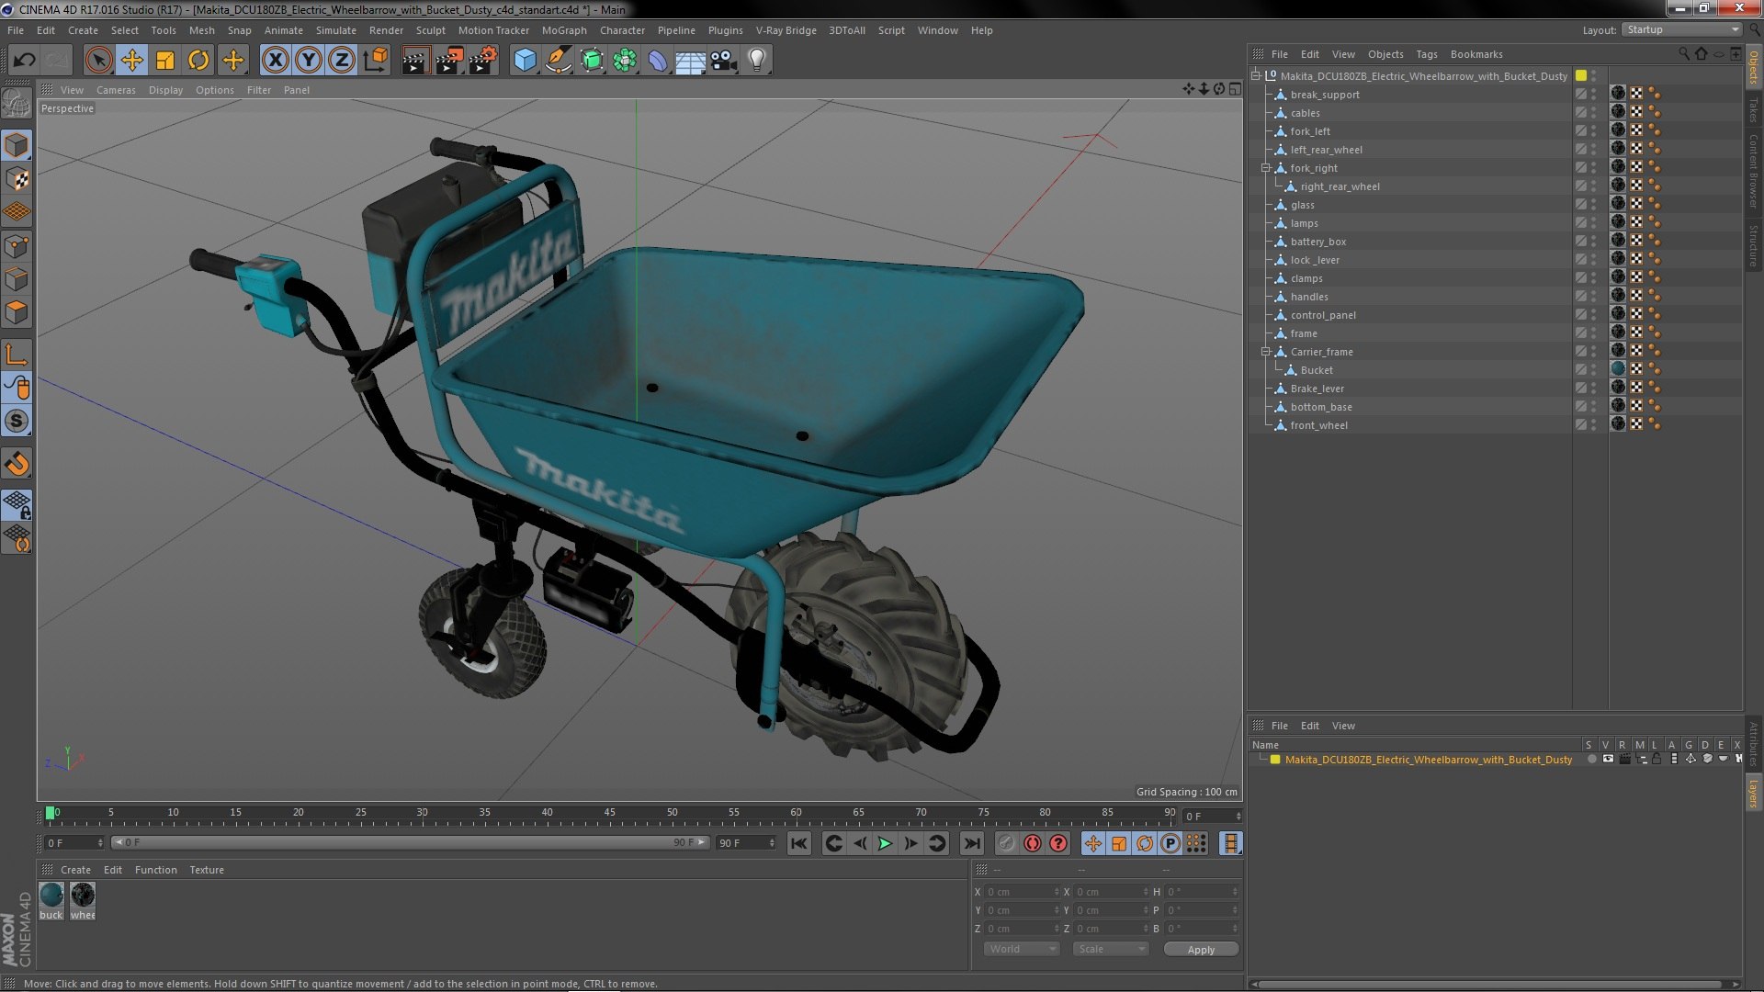1764x992 pixels.
Task: Toggle Y axis lock
Action: [309, 61]
